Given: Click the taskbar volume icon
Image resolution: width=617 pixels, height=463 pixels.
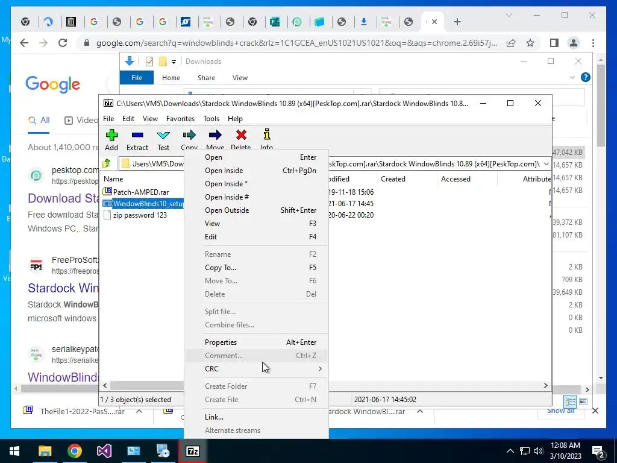Looking at the screenshot, I should 539,451.
